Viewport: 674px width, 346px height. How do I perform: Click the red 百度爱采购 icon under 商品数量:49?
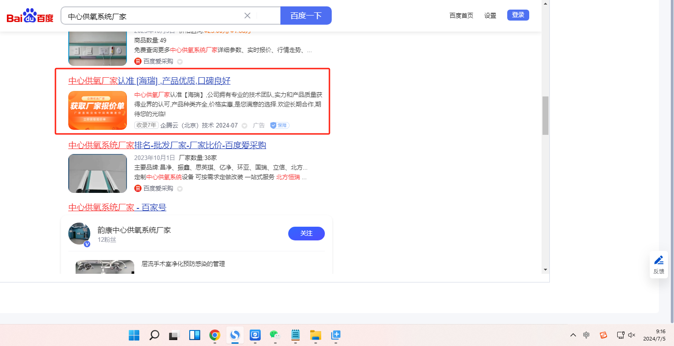point(138,61)
